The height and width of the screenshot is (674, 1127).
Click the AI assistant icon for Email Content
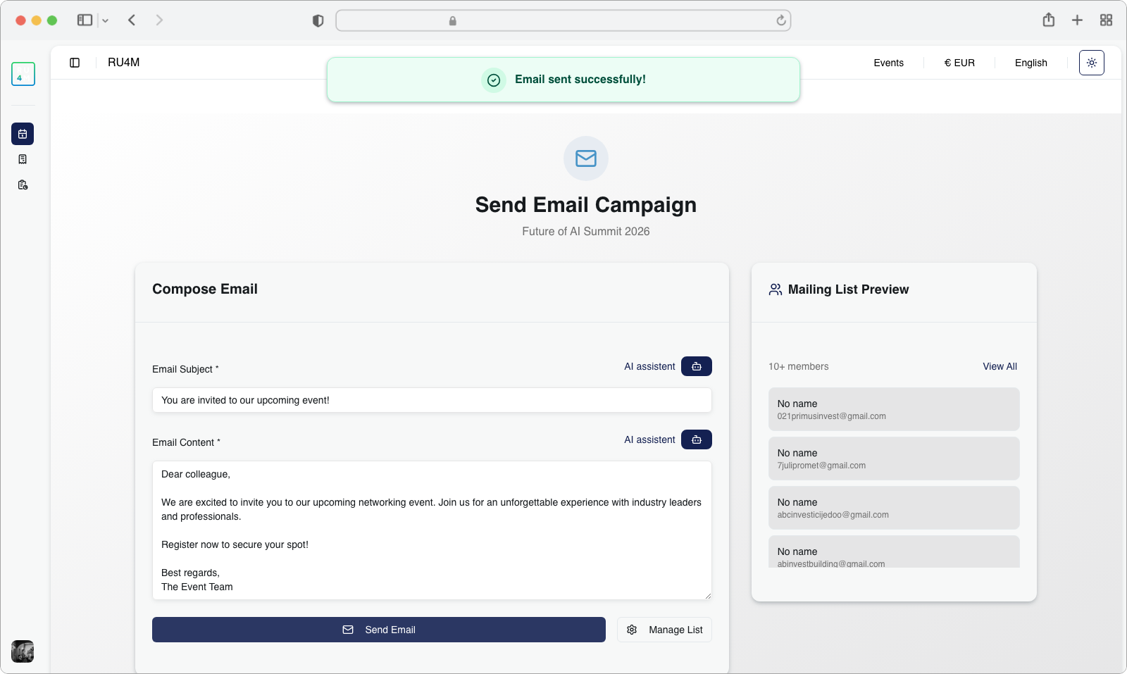click(696, 439)
